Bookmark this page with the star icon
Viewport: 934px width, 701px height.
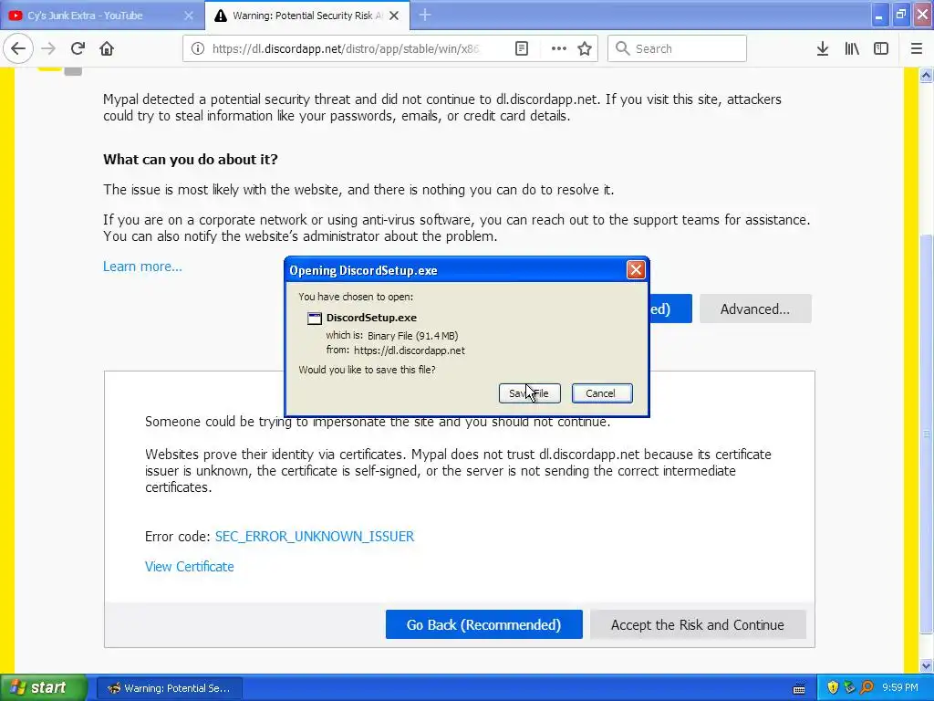point(585,49)
